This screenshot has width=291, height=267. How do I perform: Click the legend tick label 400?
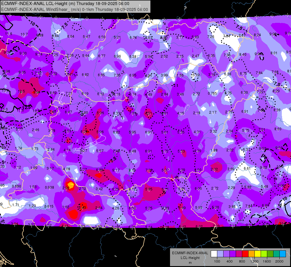[x=229, y=261]
